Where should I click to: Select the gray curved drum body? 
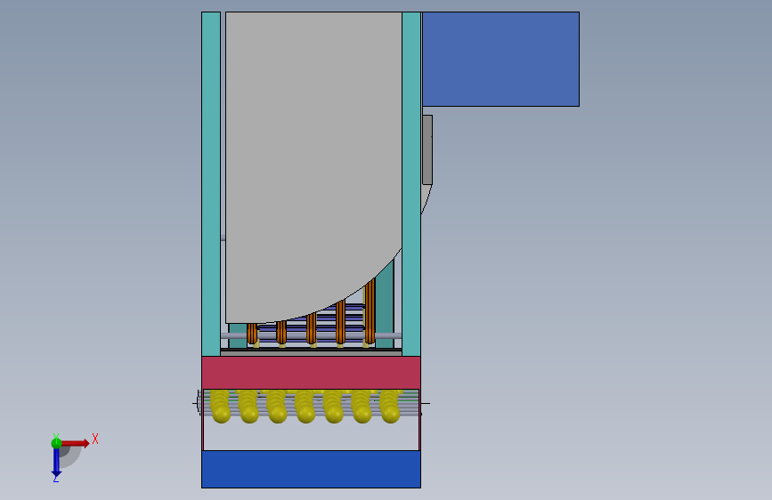pos(313,167)
